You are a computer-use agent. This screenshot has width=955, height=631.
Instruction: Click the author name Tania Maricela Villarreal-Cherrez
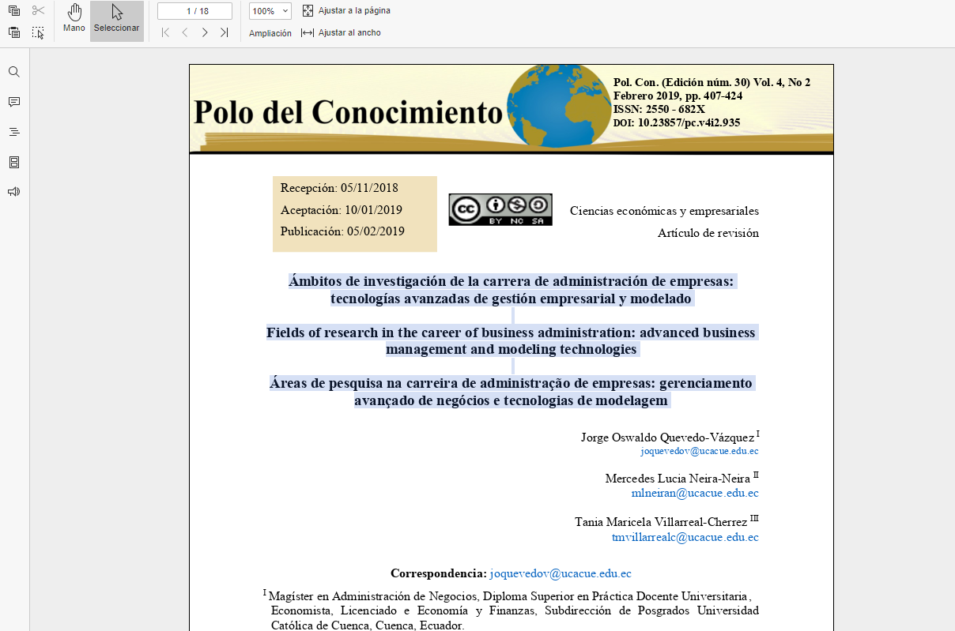(661, 523)
